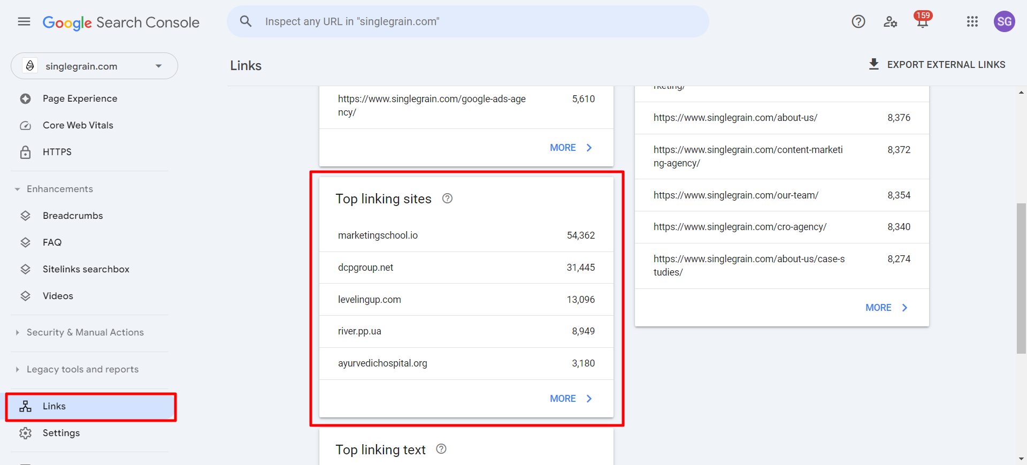Open ayurvedichospital.org linking site row
The width and height of the screenshot is (1027, 465).
point(466,363)
